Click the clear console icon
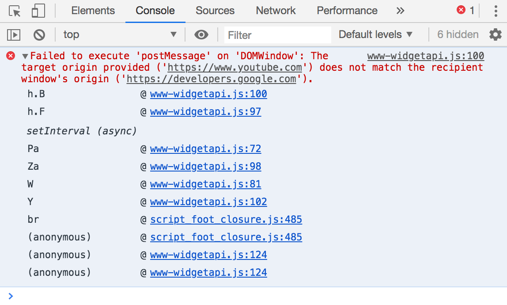 coord(40,34)
